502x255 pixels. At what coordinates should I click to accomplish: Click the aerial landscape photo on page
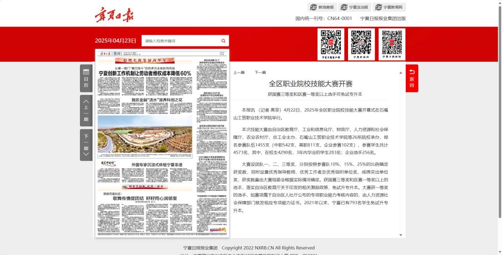(x=145, y=133)
